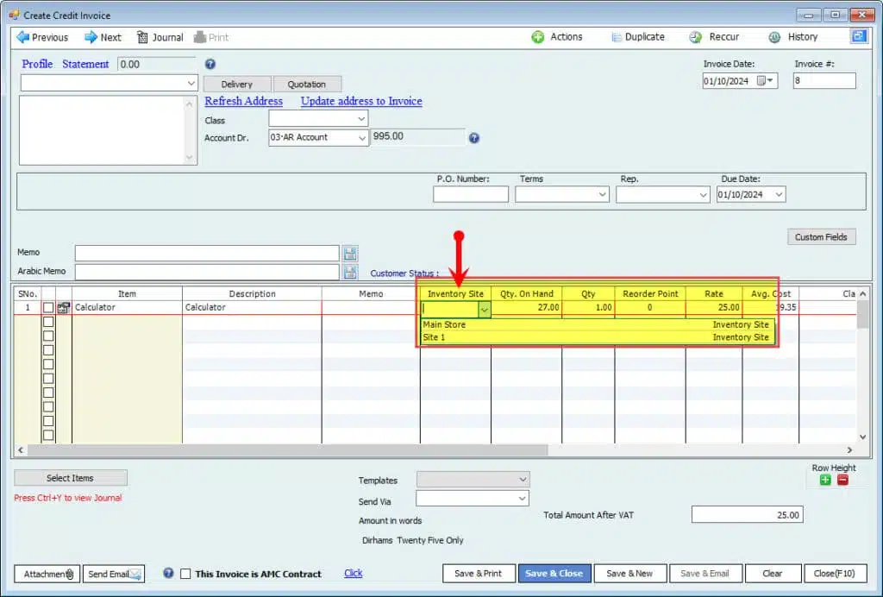Tick the checkbox in second grid row

[x=48, y=322]
